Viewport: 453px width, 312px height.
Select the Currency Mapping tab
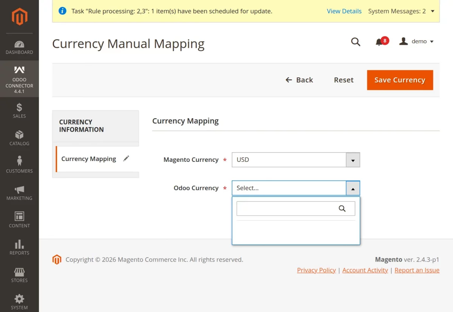97,159
